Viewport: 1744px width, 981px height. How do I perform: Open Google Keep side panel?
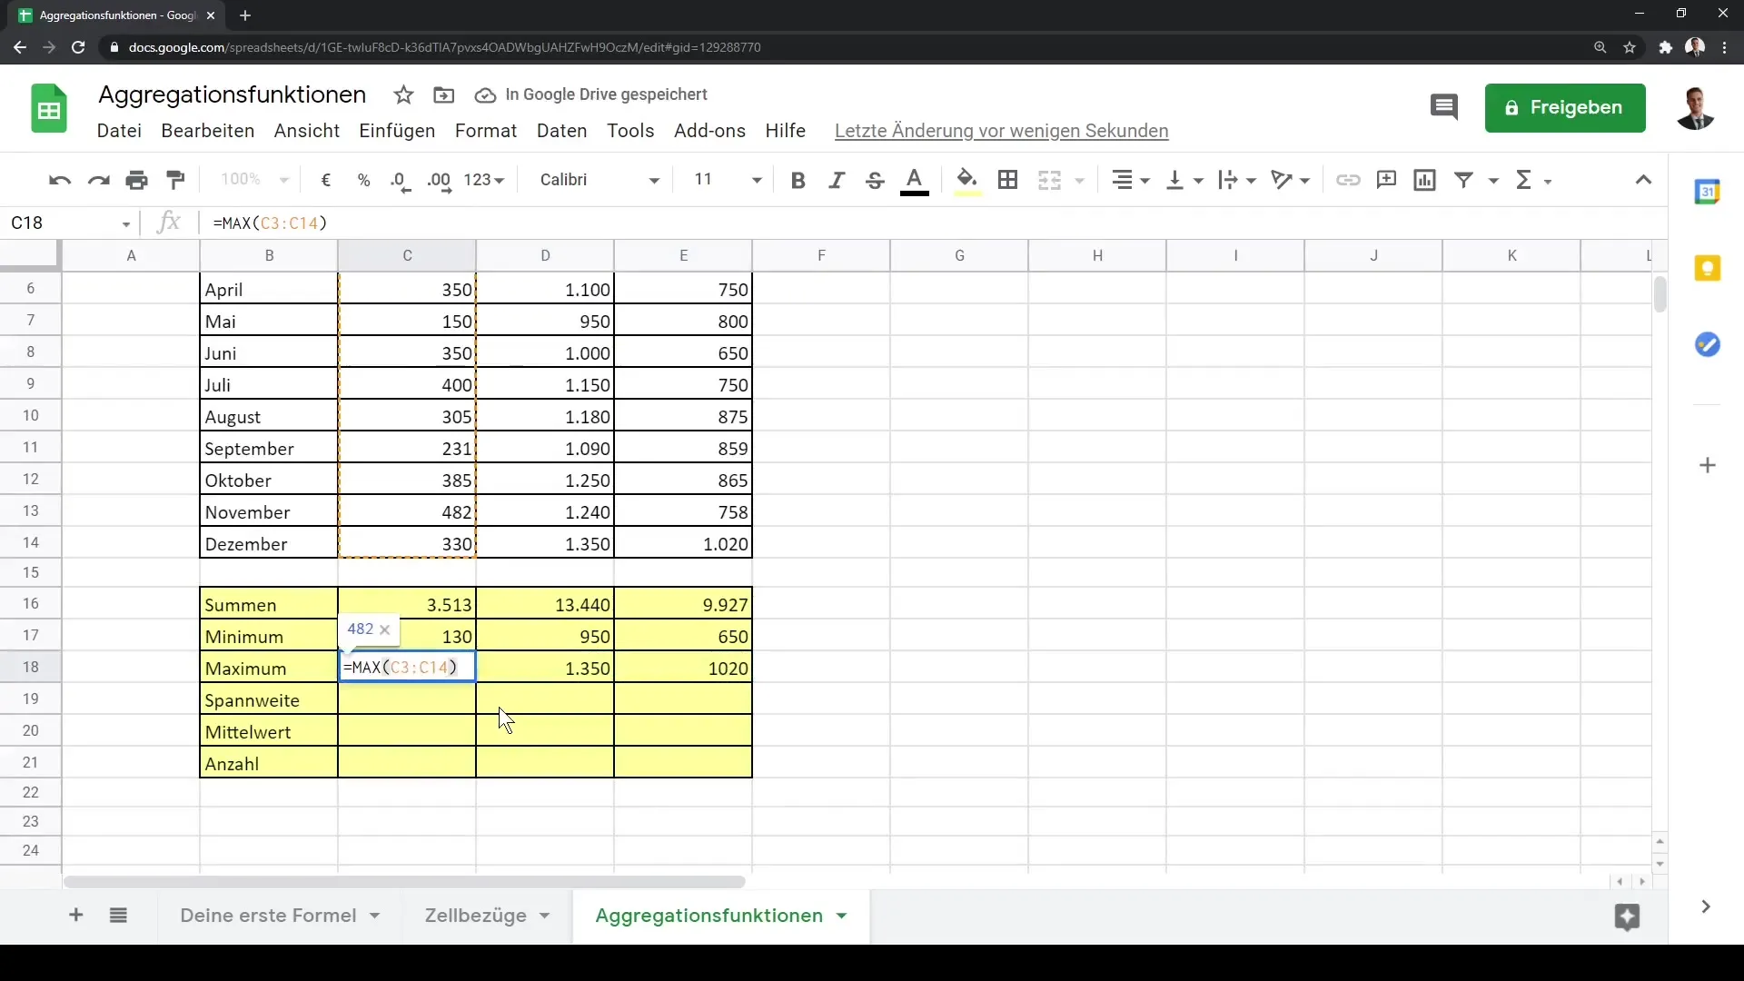click(x=1708, y=269)
